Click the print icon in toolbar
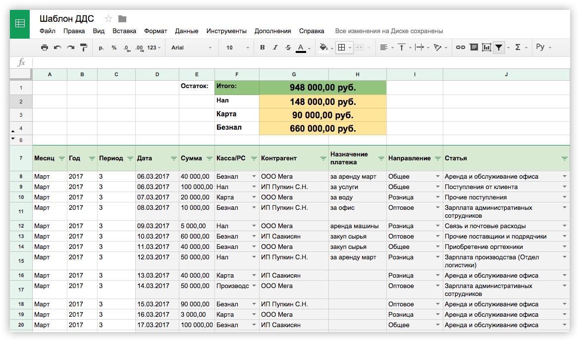Viewport: 580px width, 342px height. [45, 48]
